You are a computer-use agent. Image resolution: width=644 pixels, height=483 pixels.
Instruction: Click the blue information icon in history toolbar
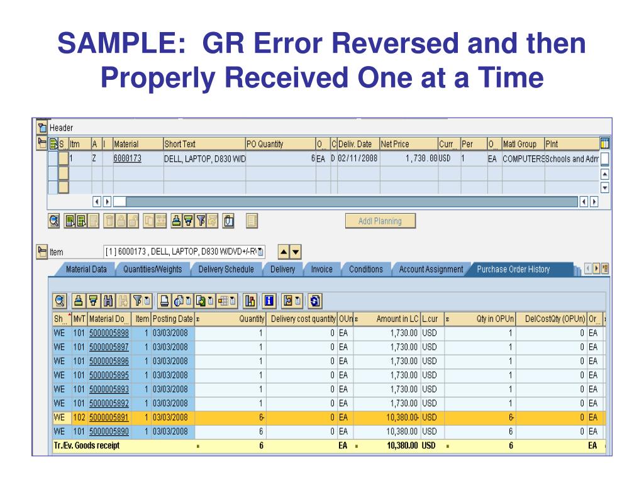(269, 301)
